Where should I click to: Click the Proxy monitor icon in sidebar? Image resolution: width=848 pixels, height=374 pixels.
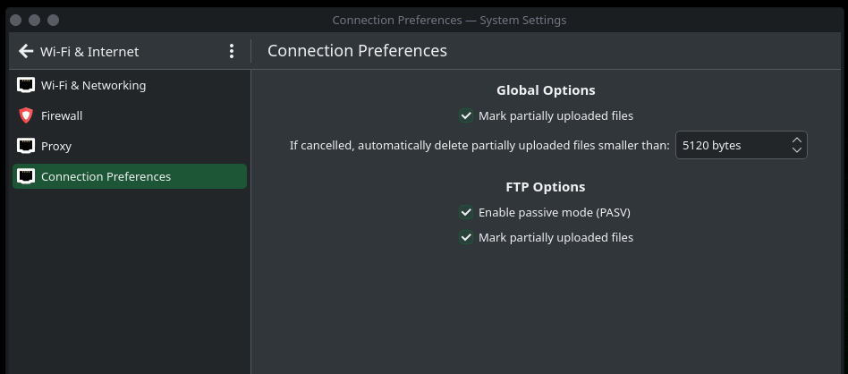click(26, 146)
